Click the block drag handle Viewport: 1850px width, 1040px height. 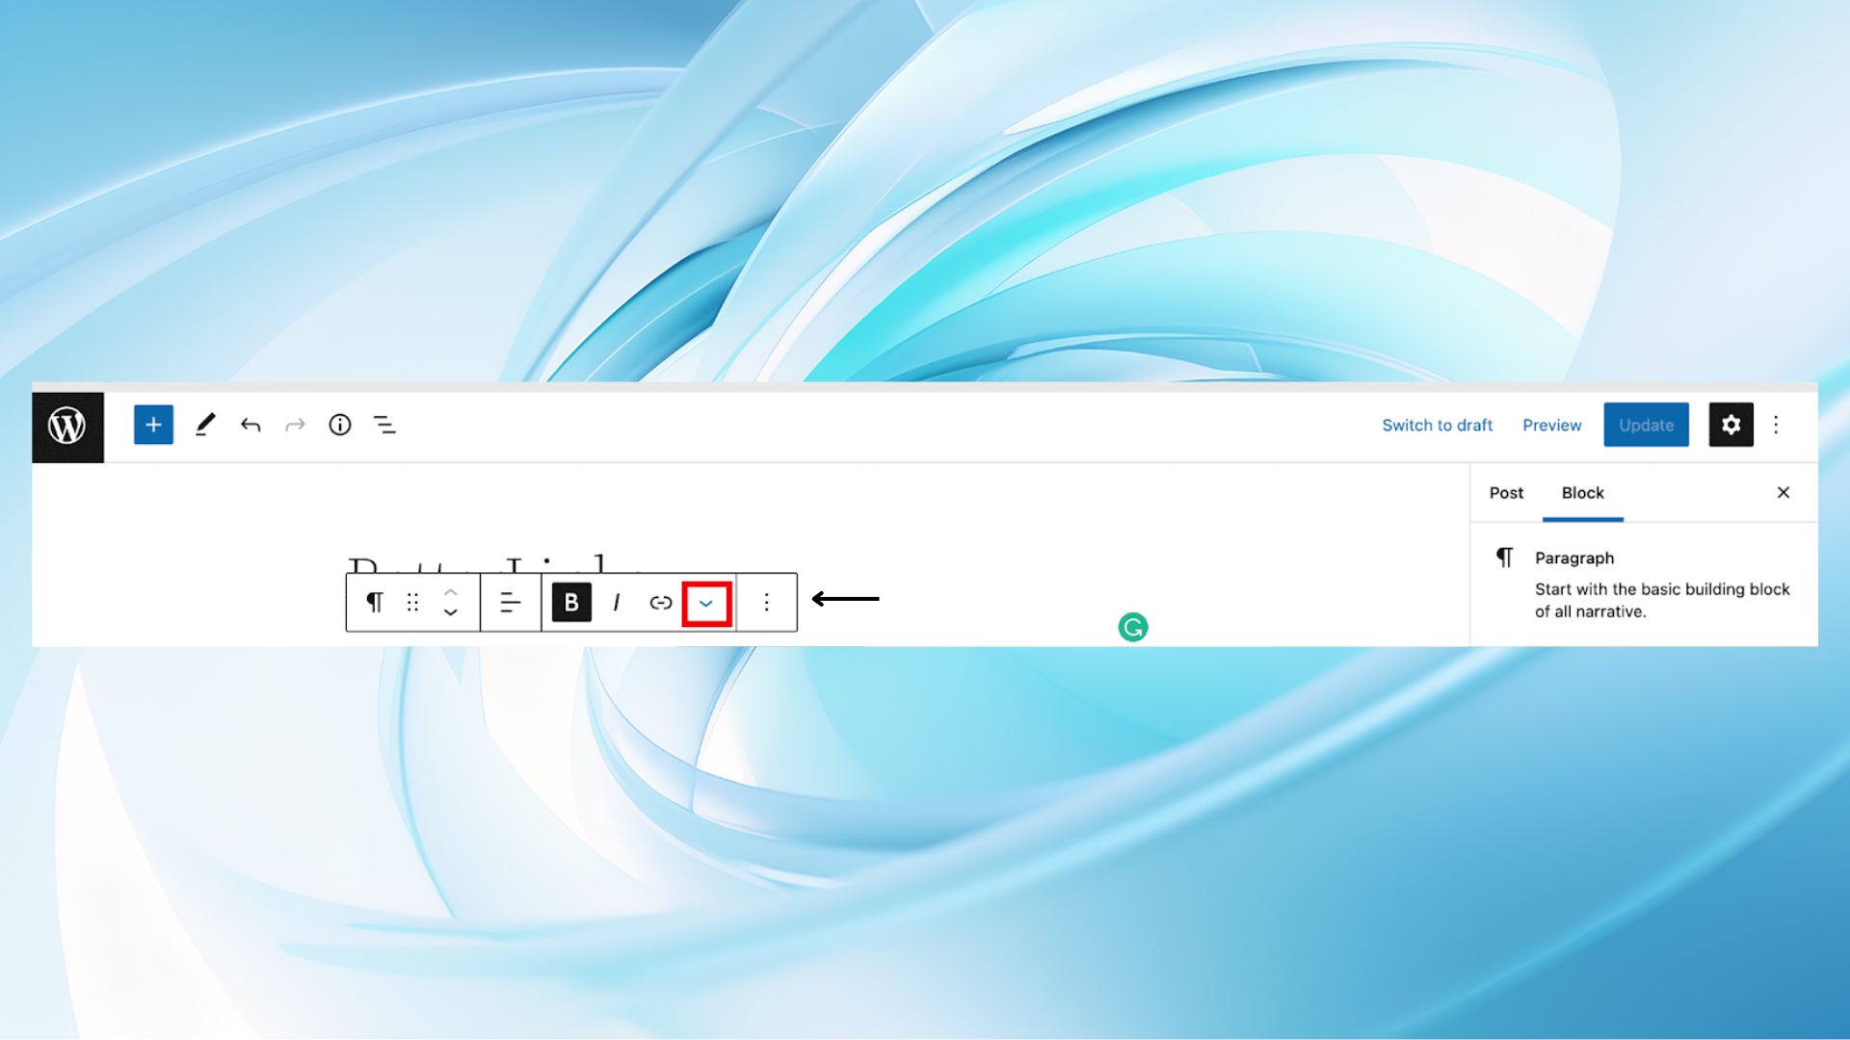412,603
